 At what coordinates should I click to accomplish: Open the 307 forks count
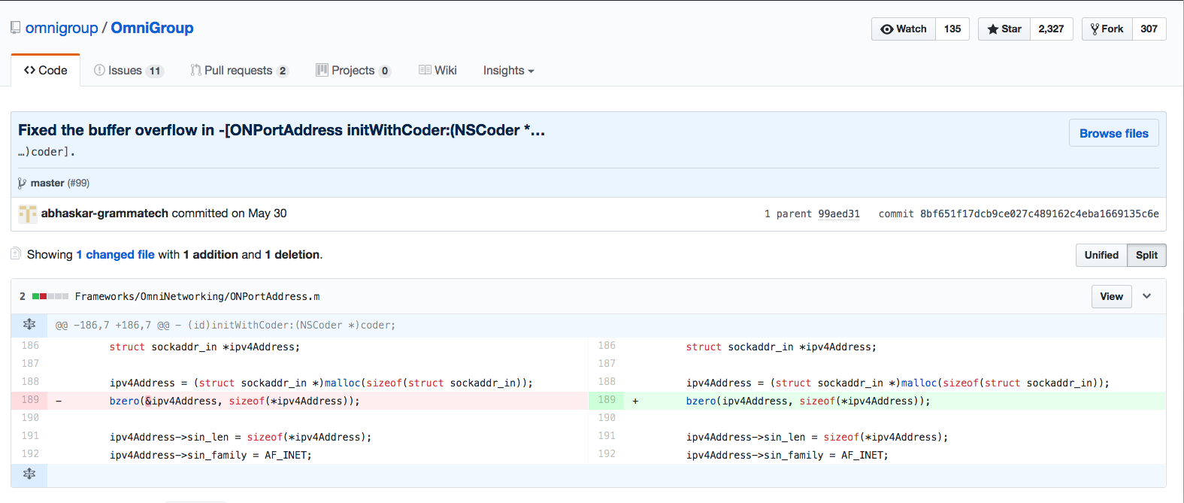(1149, 29)
